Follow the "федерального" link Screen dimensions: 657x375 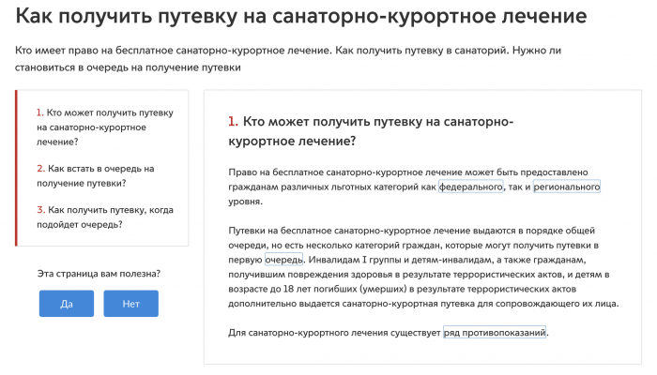471,187
